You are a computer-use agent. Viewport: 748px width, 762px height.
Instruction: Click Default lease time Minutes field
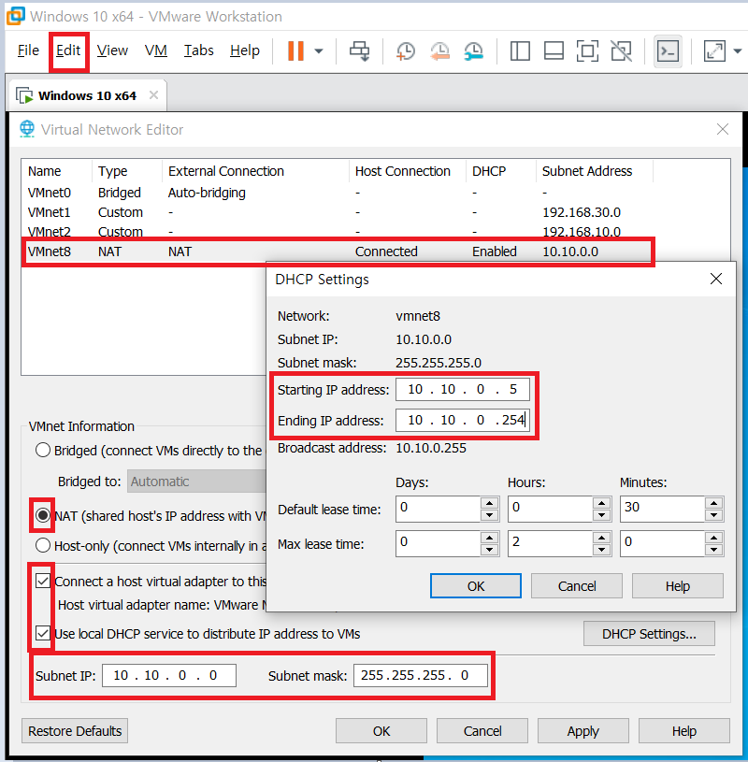(662, 509)
